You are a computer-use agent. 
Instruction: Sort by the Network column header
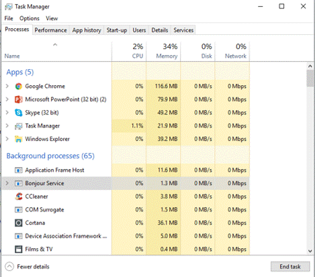point(232,51)
